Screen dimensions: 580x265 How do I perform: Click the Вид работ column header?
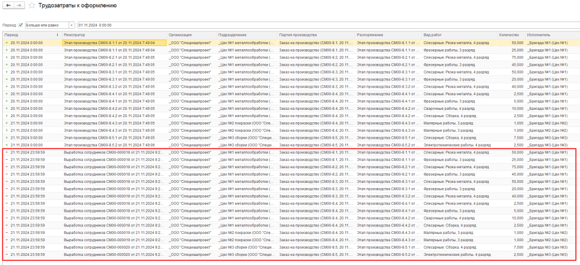459,35
